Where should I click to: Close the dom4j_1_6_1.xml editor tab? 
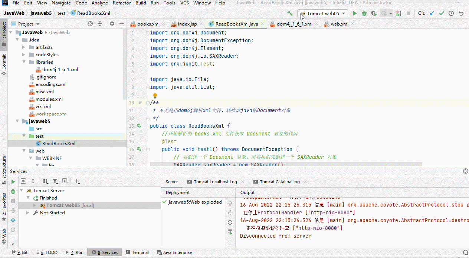(317, 24)
